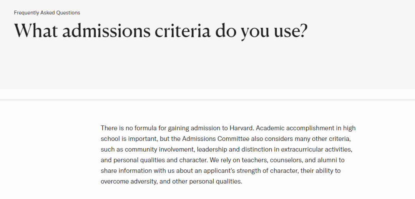Click the empty gray header area under the title

(207, 66)
